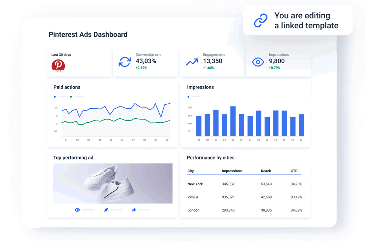Click the Pinterest Ads Dashboard title
Viewport: 365px width, 241px height.
pyautogui.click(x=88, y=35)
